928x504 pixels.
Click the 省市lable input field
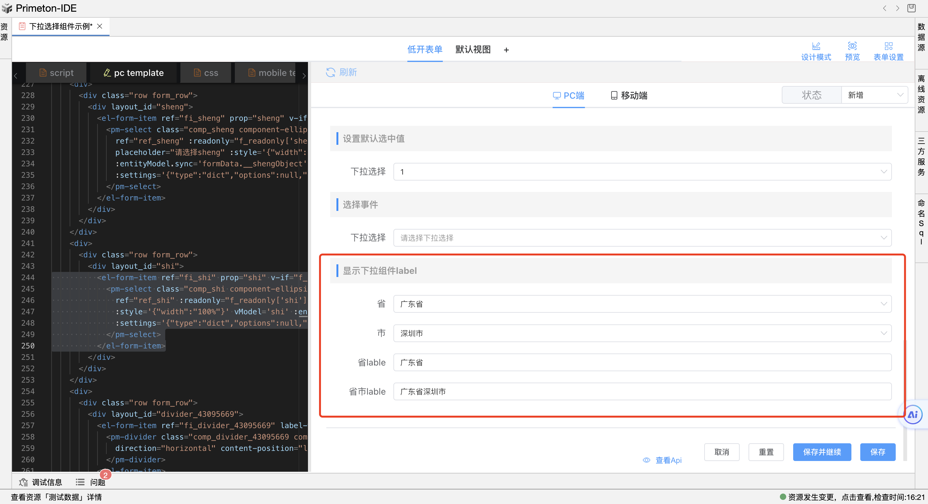pyautogui.click(x=642, y=392)
